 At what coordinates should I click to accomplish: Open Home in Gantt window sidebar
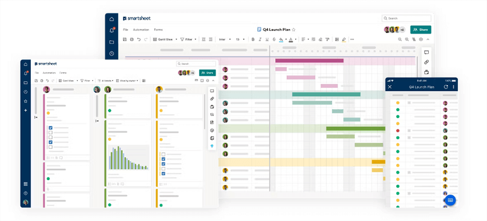pyautogui.click(x=112, y=19)
